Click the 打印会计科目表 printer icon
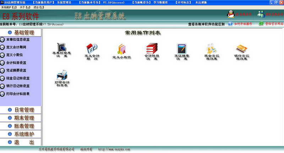The image size is (284, 153). point(61,75)
